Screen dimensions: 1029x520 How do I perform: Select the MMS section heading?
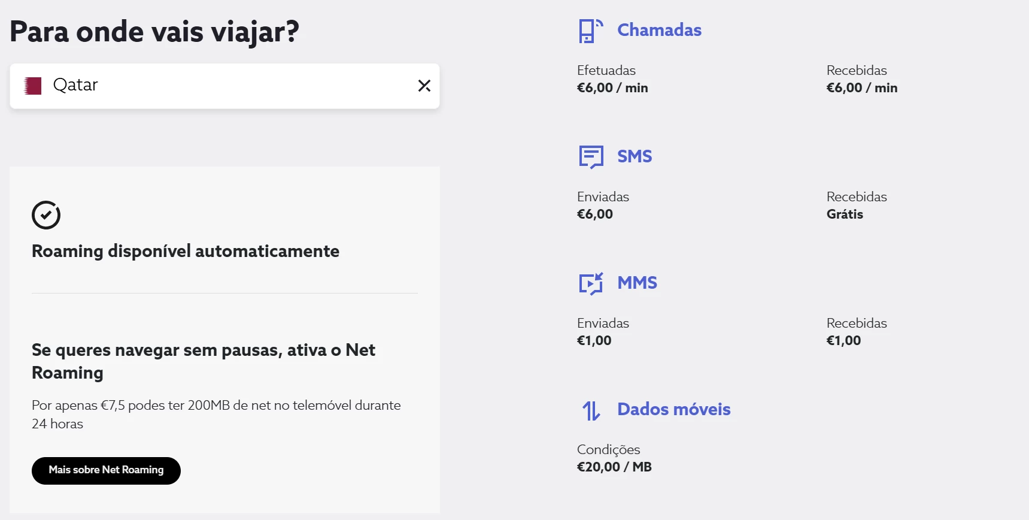point(637,283)
